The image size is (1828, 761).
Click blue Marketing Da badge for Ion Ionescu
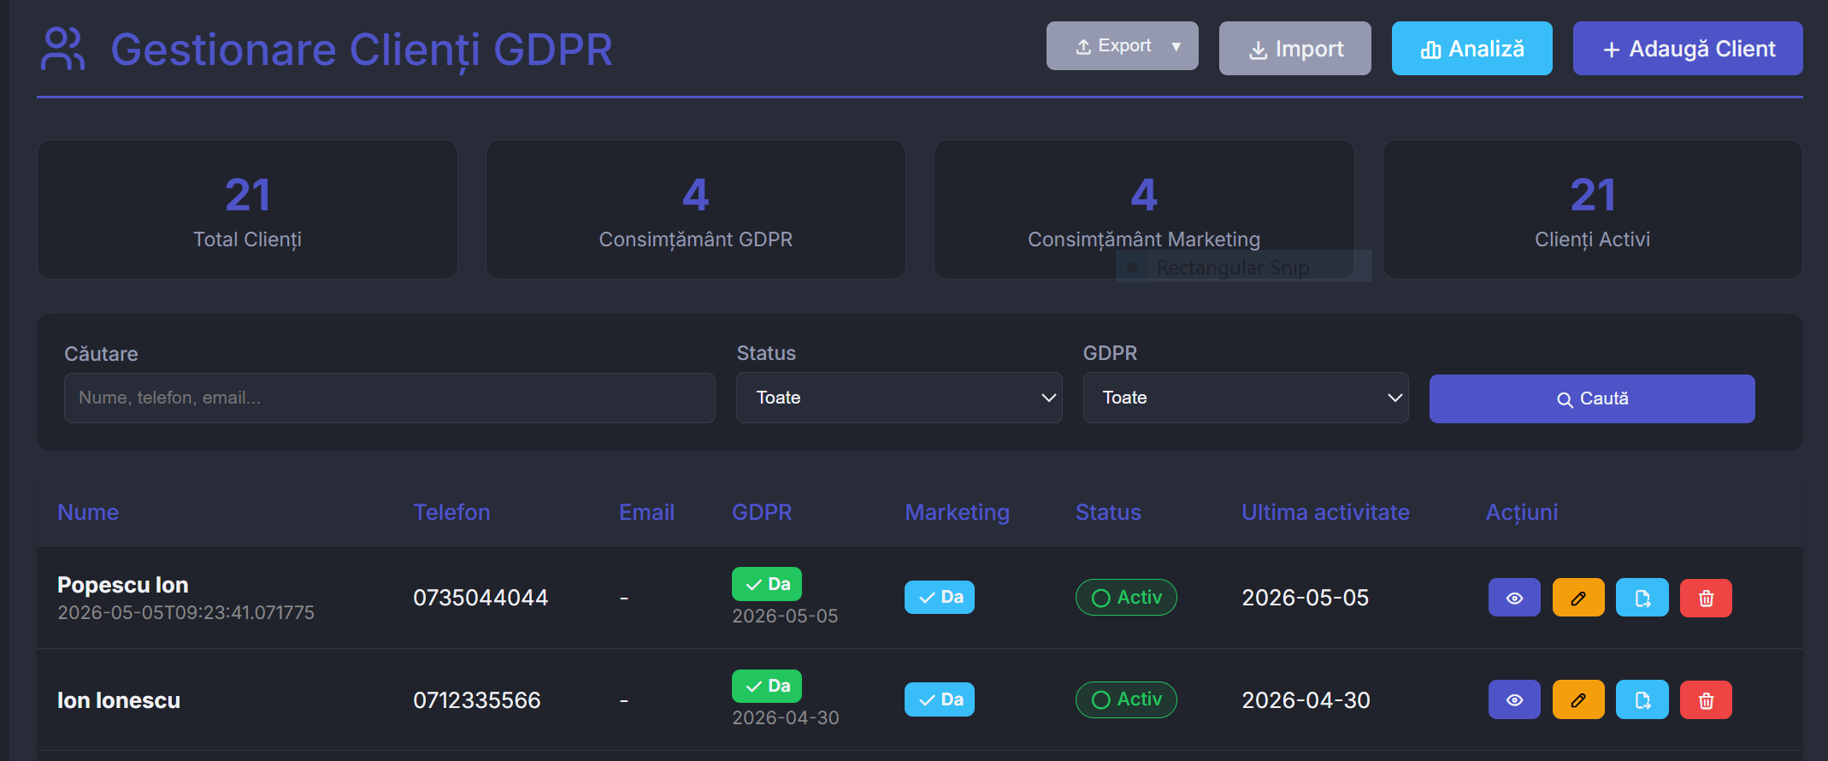coord(940,699)
